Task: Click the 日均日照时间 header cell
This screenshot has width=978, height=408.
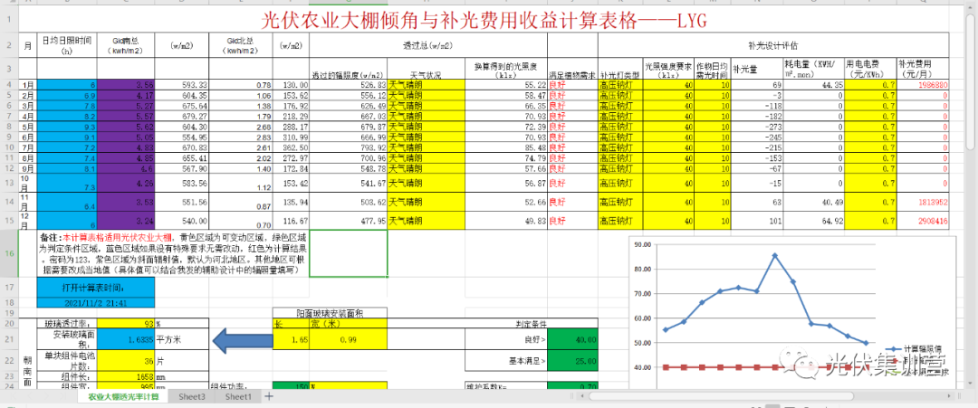Action: tap(67, 45)
